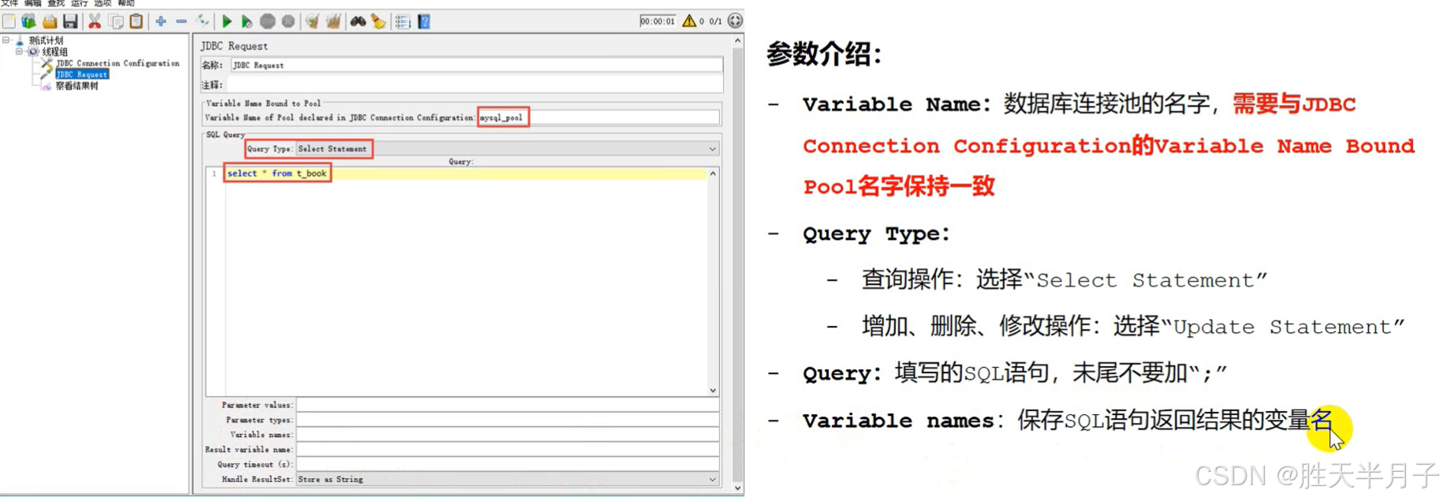Click the 00:00:01 elapsed time display
Image resolution: width=1443 pixels, height=501 pixels.
(658, 21)
